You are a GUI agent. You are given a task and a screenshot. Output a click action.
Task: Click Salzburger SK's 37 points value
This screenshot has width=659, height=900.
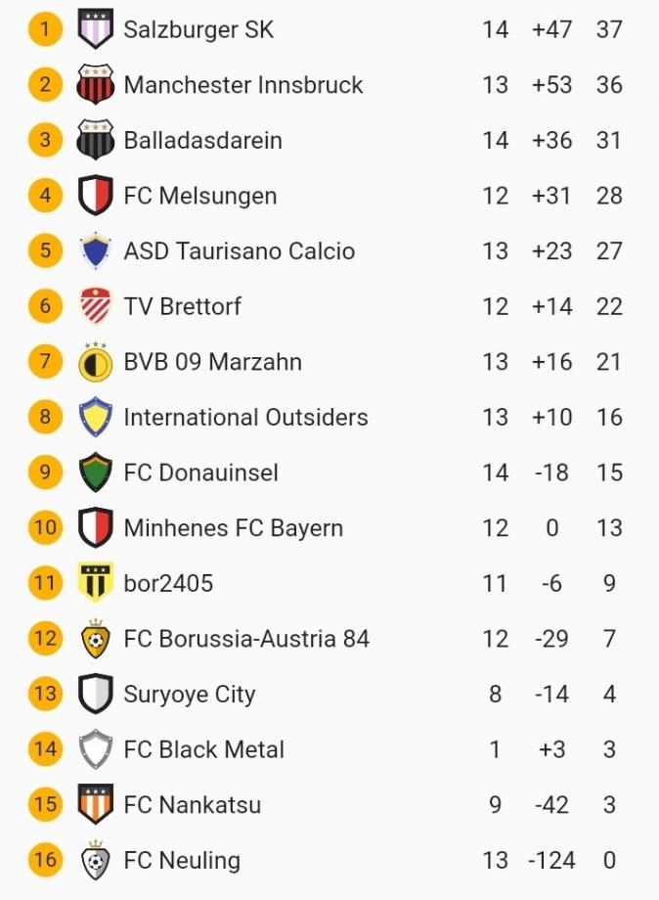(x=609, y=29)
